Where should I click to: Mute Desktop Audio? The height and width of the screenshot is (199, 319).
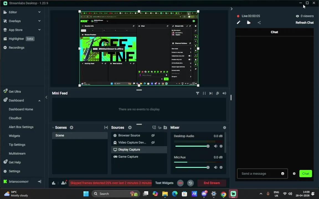(x=216, y=146)
